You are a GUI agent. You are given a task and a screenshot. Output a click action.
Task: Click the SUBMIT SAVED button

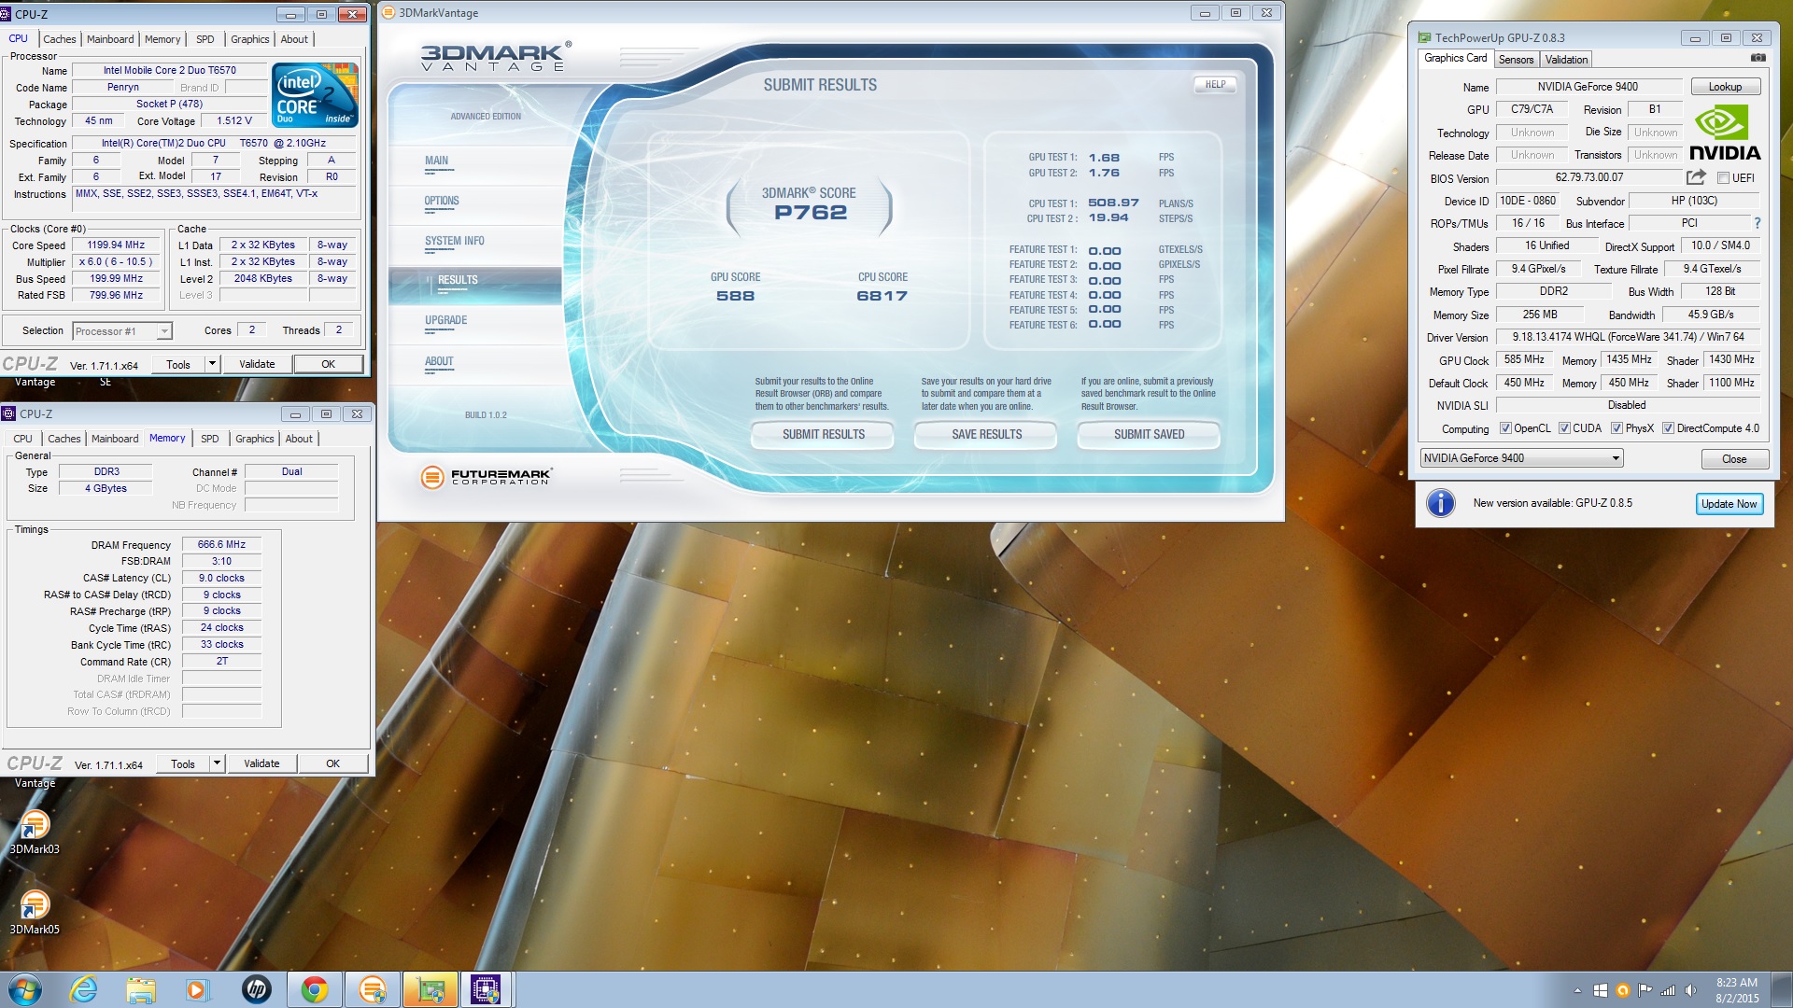pyautogui.click(x=1149, y=435)
